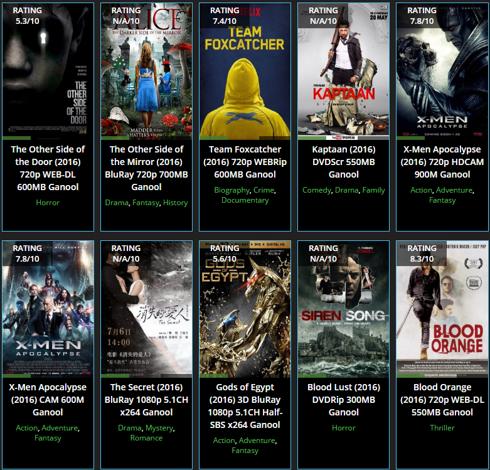Screen dimensions: 490x470
Task: Select Action genre under X-Men Apocalypse HDCAM
Action: tap(421, 190)
